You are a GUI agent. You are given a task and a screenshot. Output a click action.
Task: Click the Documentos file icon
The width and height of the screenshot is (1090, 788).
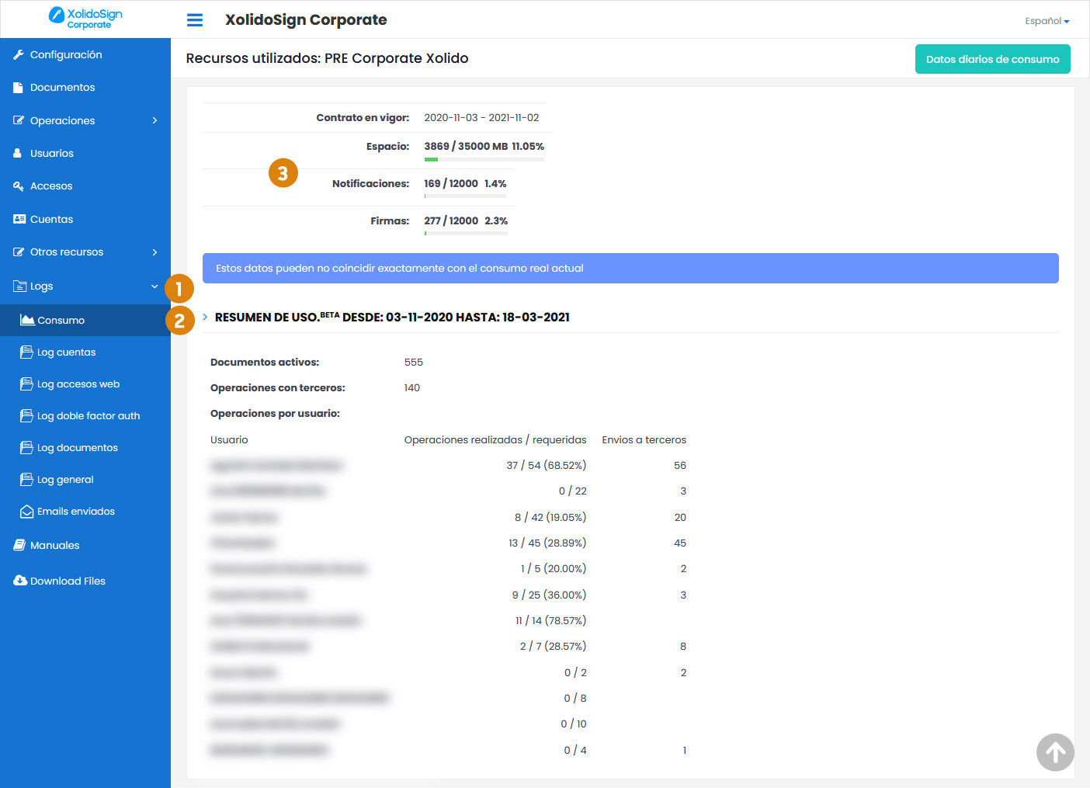(x=19, y=88)
